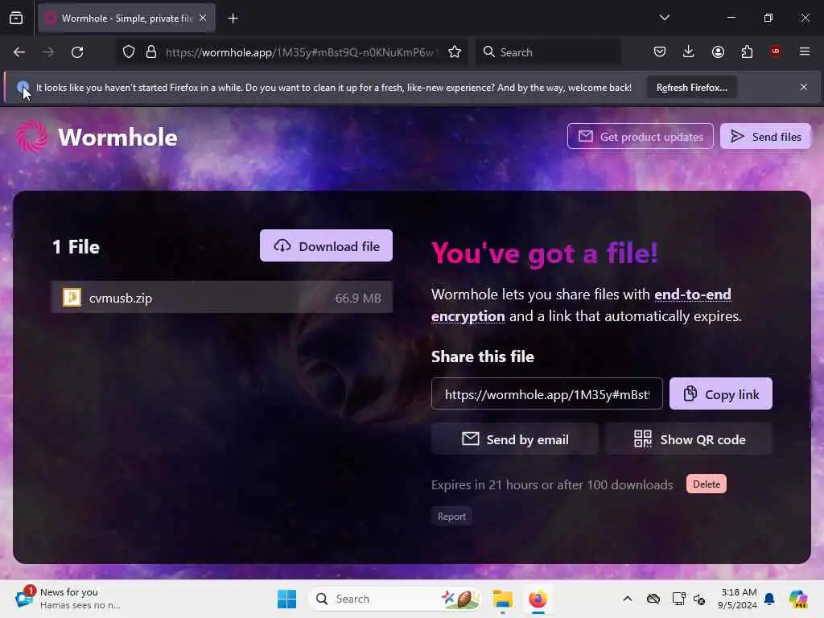
Task: Click the Copy link button
Action: [x=720, y=394]
